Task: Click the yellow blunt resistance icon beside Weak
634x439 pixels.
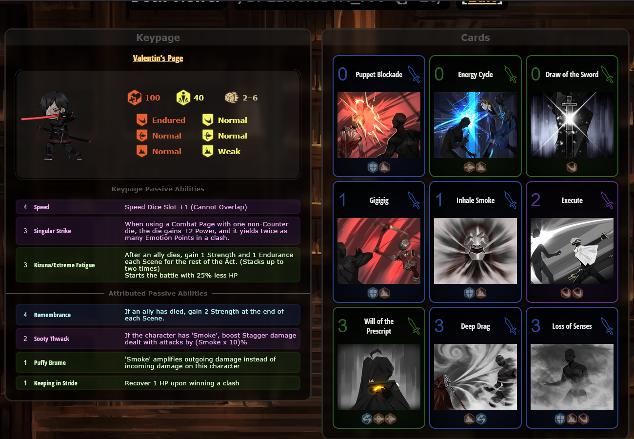Action: tap(208, 151)
